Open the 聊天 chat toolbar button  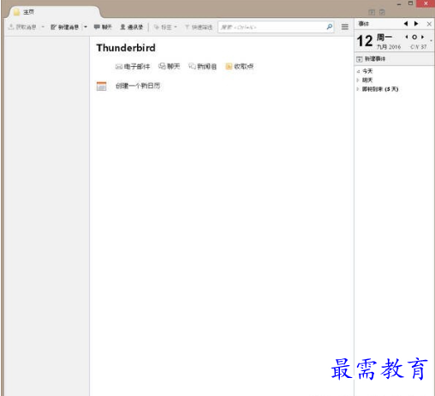click(x=103, y=27)
